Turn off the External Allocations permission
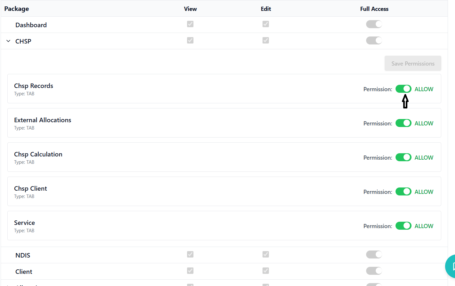The width and height of the screenshot is (455, 286). pyautogui.click(x=403, y=123)
